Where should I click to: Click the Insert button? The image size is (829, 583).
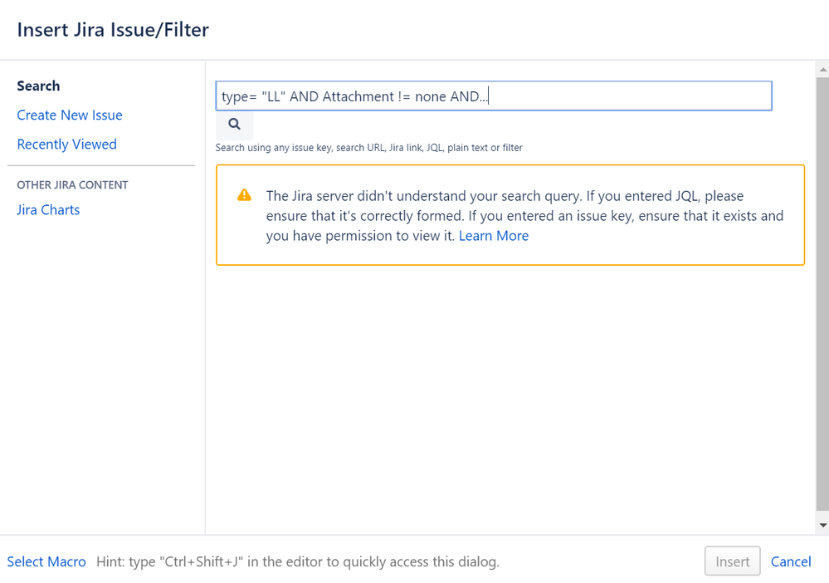coord(732,561)
